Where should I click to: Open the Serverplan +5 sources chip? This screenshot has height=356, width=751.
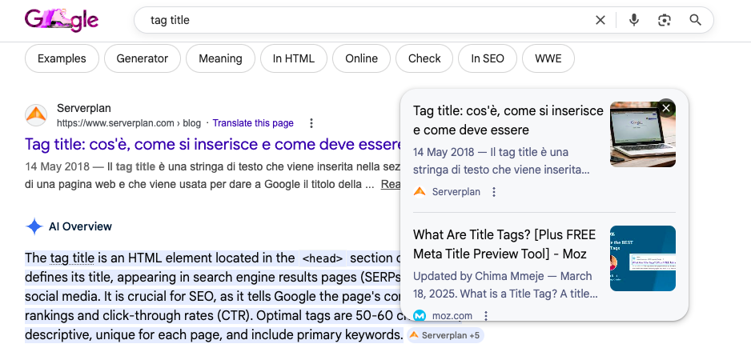pyautogui.click(x=445, y=335)
